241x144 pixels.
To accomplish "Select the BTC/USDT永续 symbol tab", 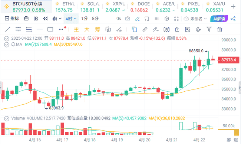I will (26, 7).
